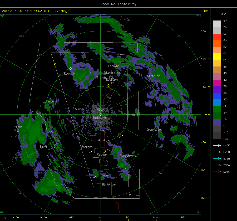This screenshot has width=237, height=221.
Task: Click the RockyMH label
Action: pyautogui.click(x=70, y=74)
